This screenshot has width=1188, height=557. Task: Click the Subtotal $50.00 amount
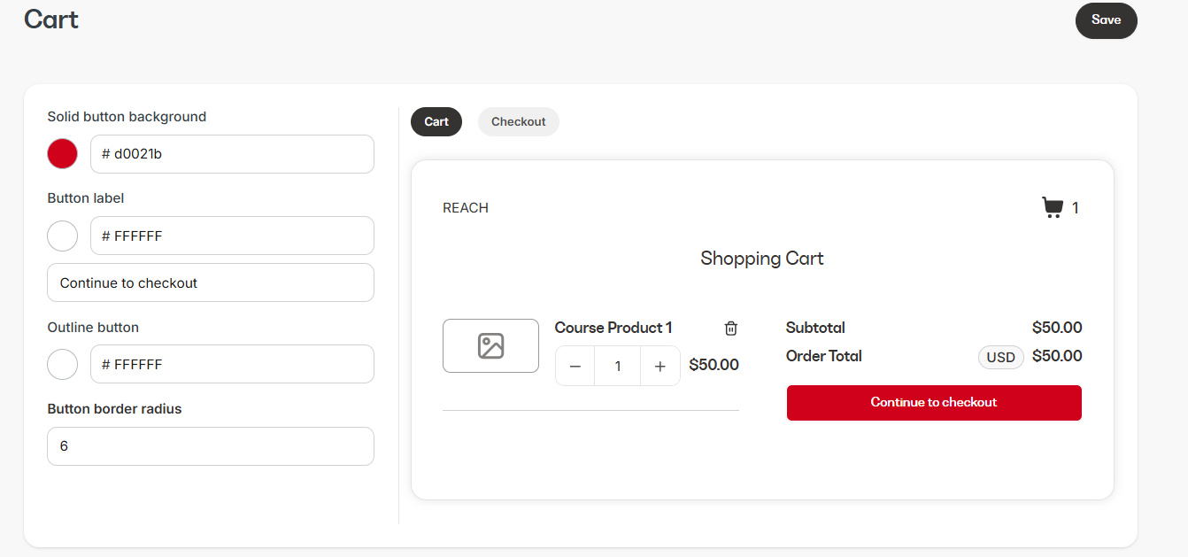(1057, 328)
